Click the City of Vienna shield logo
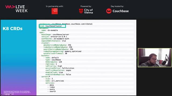172x96 pixels. (x=81, y=11)
